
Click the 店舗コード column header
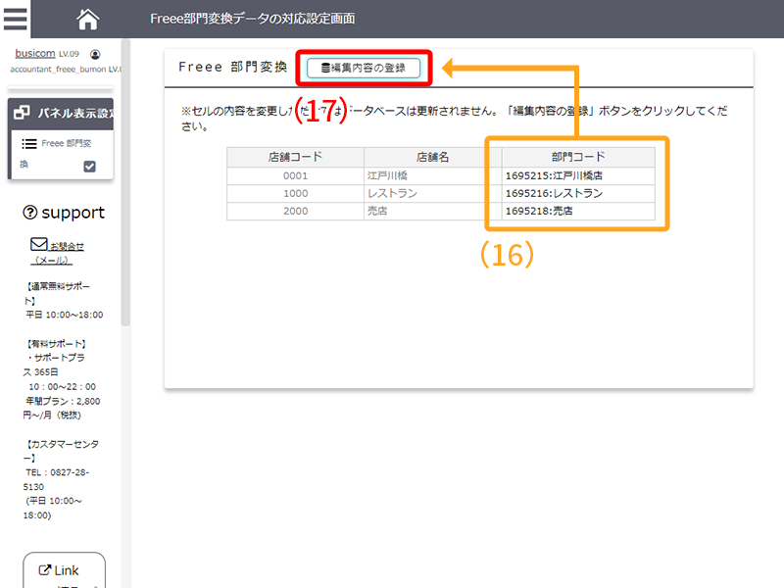coord(295,157)
